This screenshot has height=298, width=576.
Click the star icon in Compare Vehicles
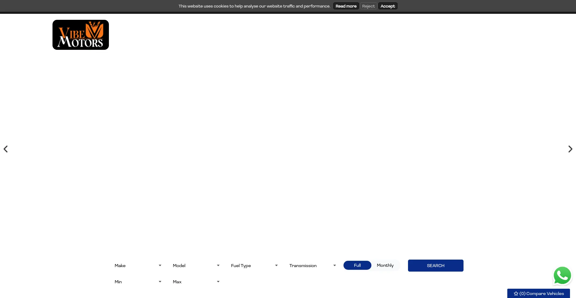point(516,293)
